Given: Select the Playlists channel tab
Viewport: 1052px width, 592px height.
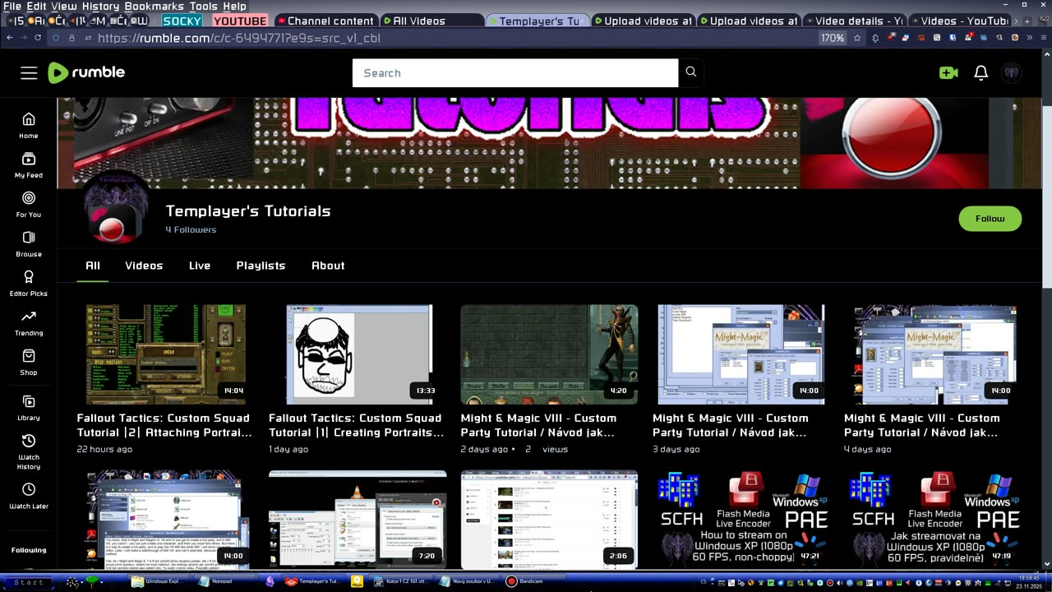Looking at the screenshot, I should click(x=261, y=266).
